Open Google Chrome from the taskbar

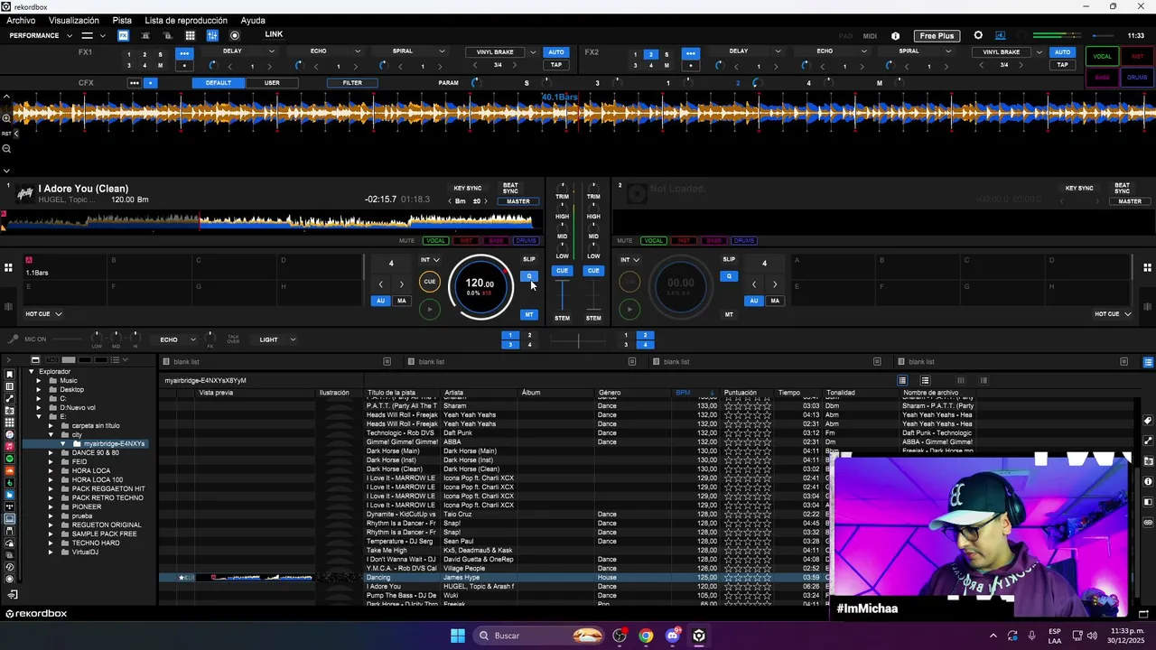[646, 636]
